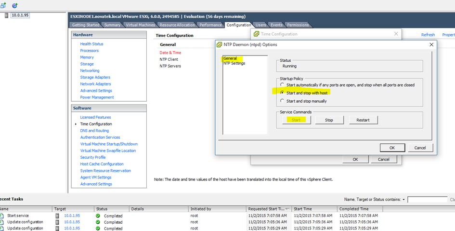455x231 pixels.
Task: Click Date & Time under General
Action: click(x=170, y=53)
